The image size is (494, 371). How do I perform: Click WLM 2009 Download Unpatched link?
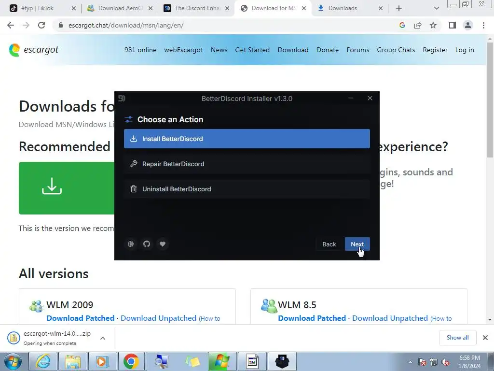tap(158, 318)
